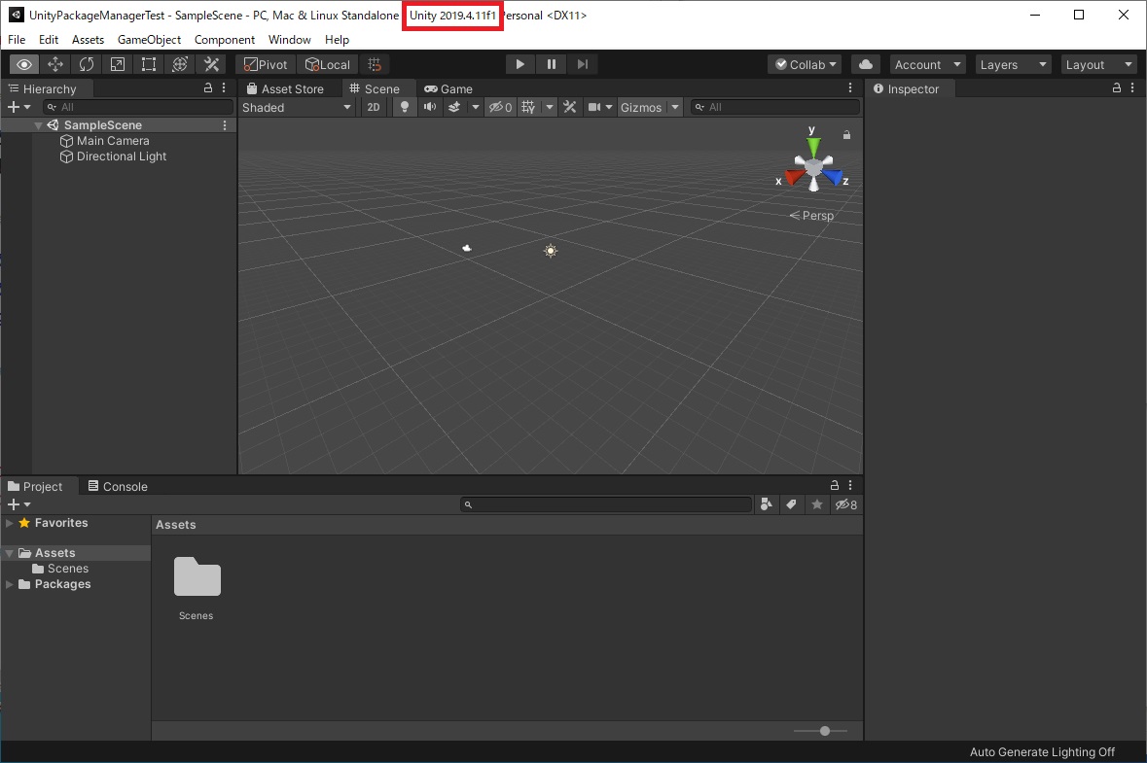Open the Component menu

(225, 40)
